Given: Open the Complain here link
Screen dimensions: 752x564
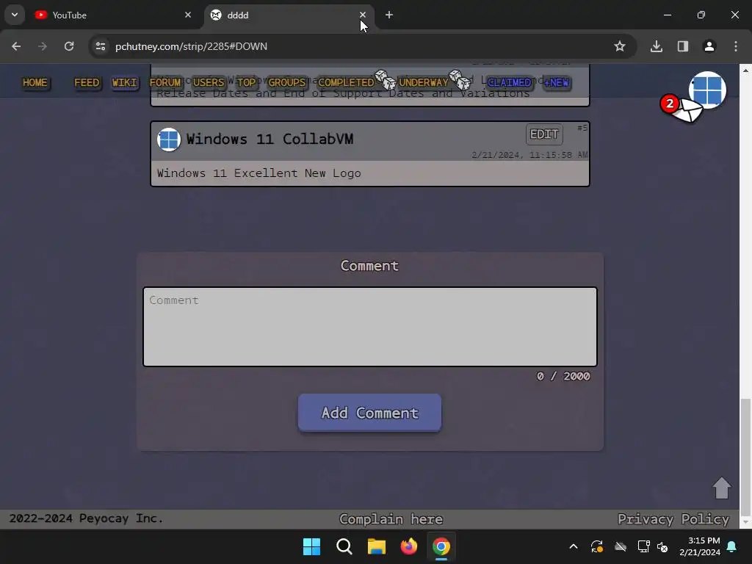Looking at the screenshot, I should tap(391, 519).
